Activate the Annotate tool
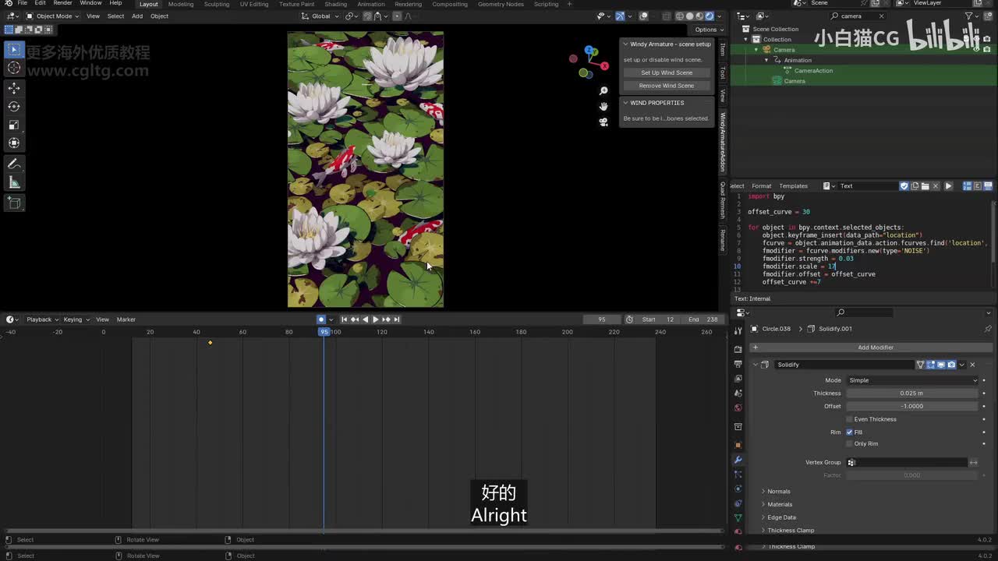Screen dimensions: 998x561 pos(14,164)
